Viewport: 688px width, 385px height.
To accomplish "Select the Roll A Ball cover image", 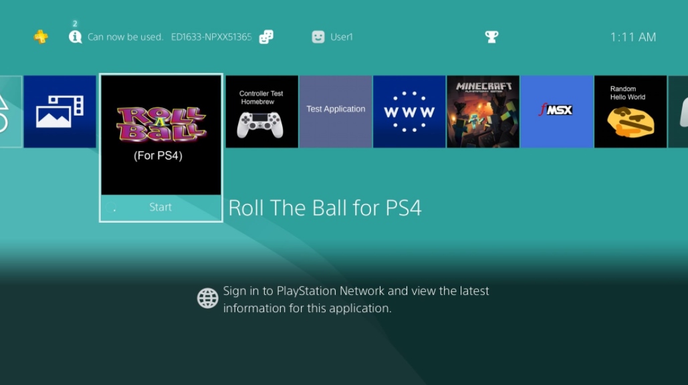I will click(161, 134).
